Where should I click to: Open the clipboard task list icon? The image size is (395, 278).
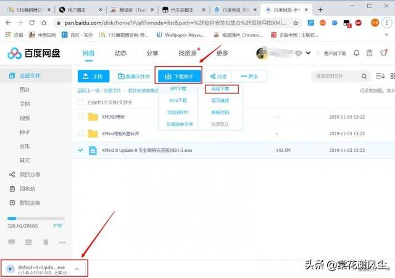pos(370,53)
